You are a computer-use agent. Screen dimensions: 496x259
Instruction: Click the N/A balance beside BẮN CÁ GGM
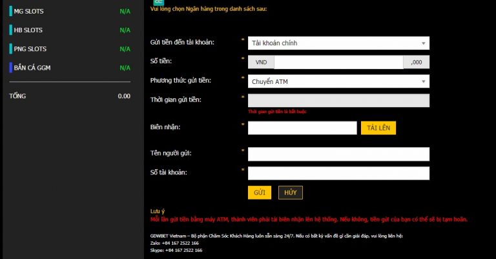[x=125, y=67]
